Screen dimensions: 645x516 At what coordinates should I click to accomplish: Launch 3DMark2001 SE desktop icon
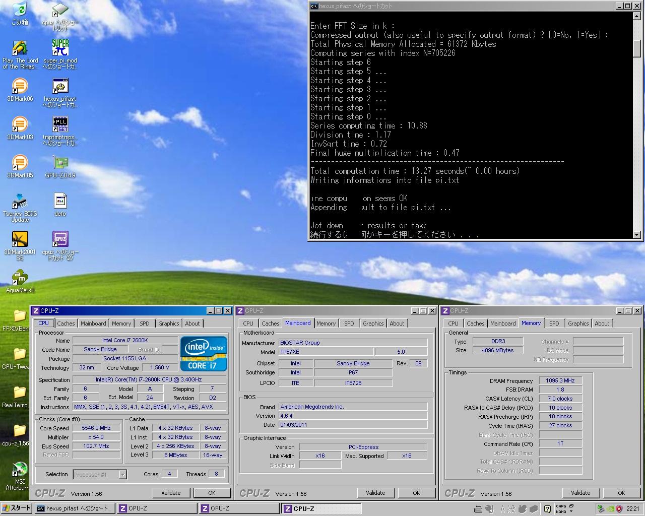click(20, 246)
